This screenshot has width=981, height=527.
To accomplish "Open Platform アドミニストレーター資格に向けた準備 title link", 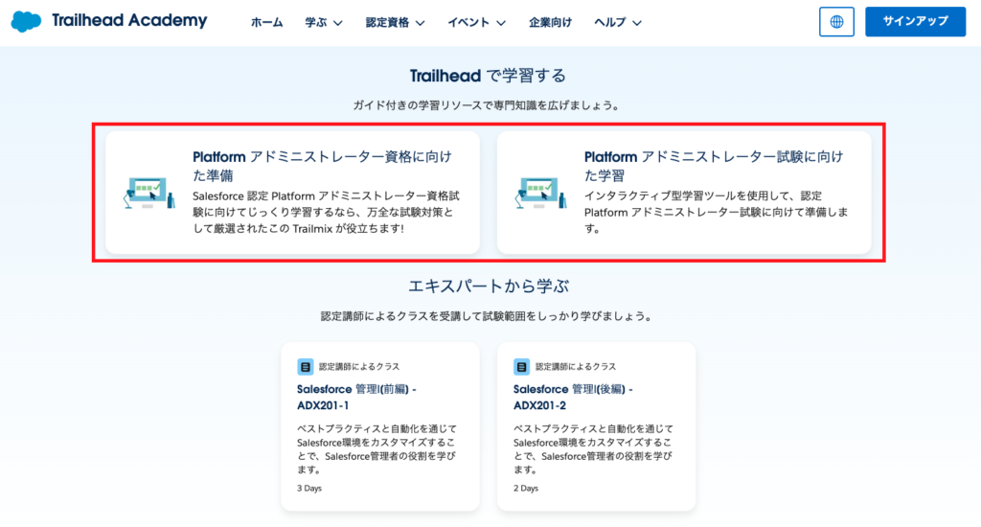I will (x=322, y=166).
